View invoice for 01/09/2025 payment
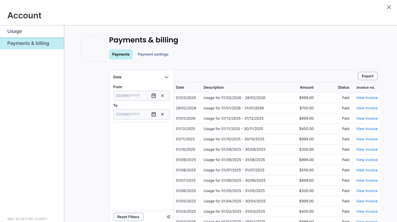Image resolution: width=397 pixels, height=222 pixels. [367, 160]
